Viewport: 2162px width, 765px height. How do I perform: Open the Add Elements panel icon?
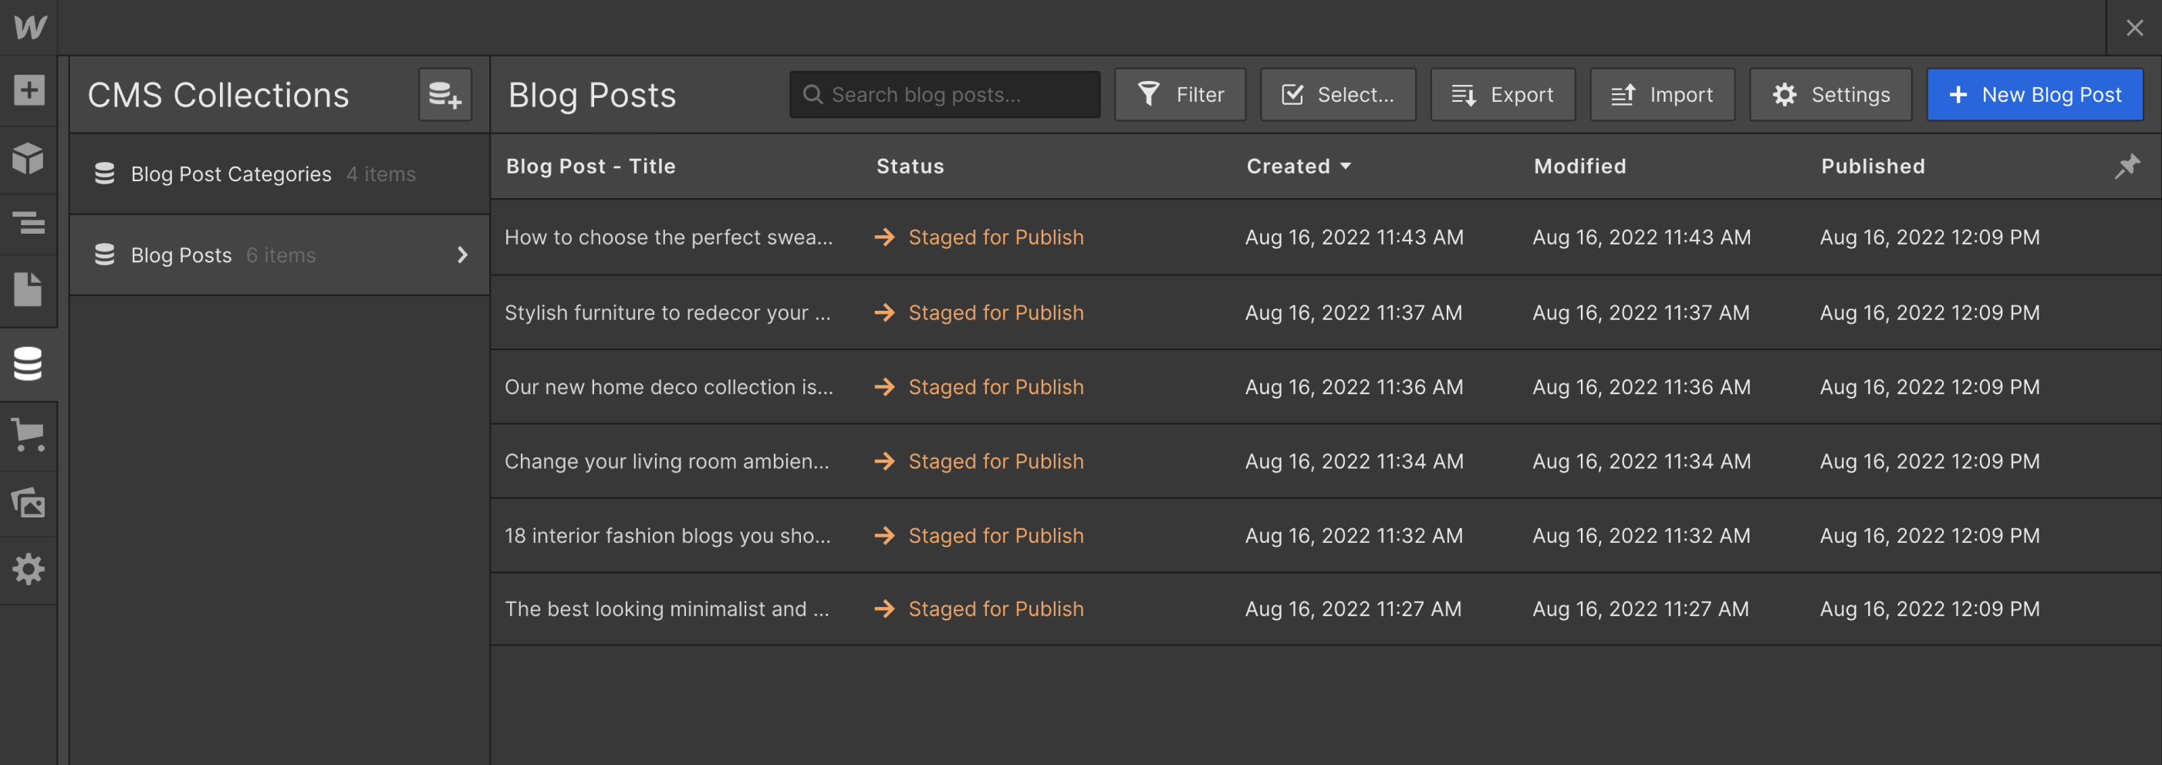coord(29,89)
